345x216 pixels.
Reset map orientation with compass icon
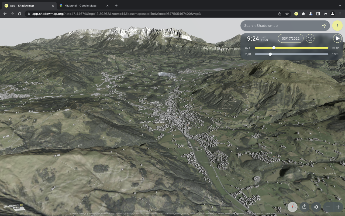point(292,207)
